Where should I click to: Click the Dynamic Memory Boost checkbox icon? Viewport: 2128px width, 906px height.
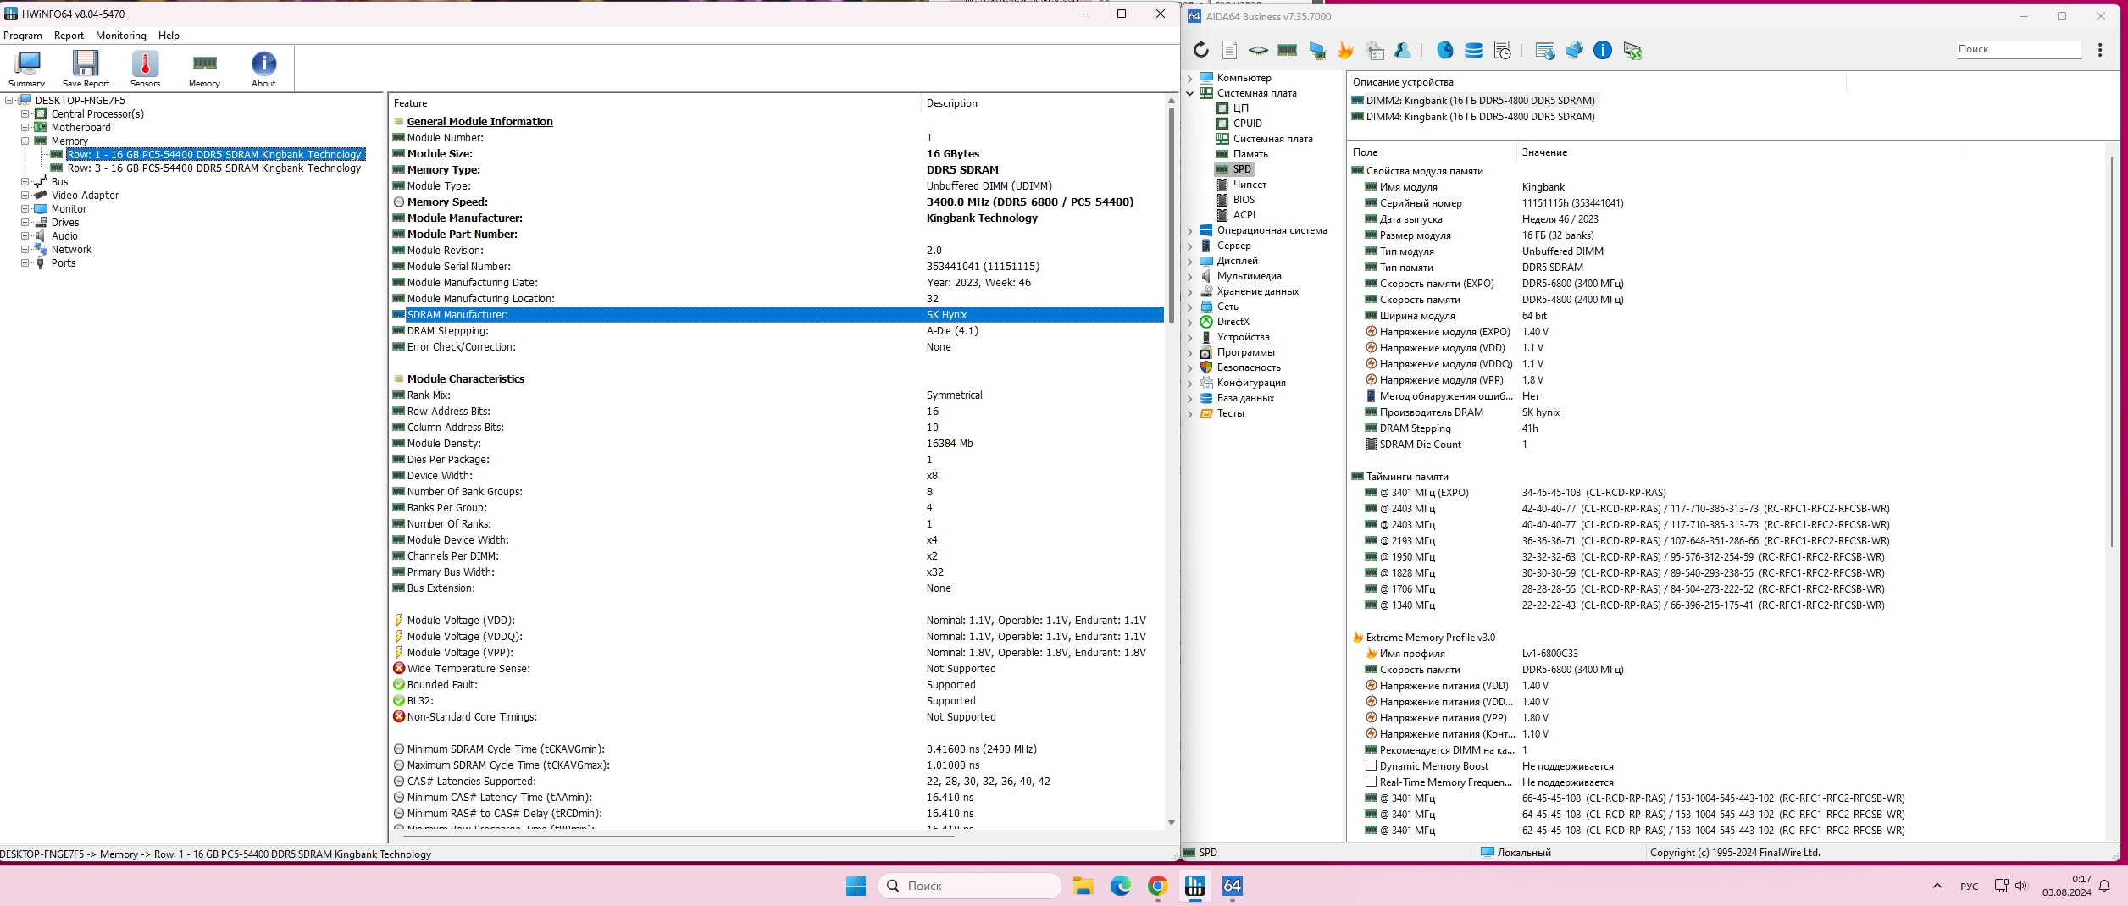coord(1371,766)
